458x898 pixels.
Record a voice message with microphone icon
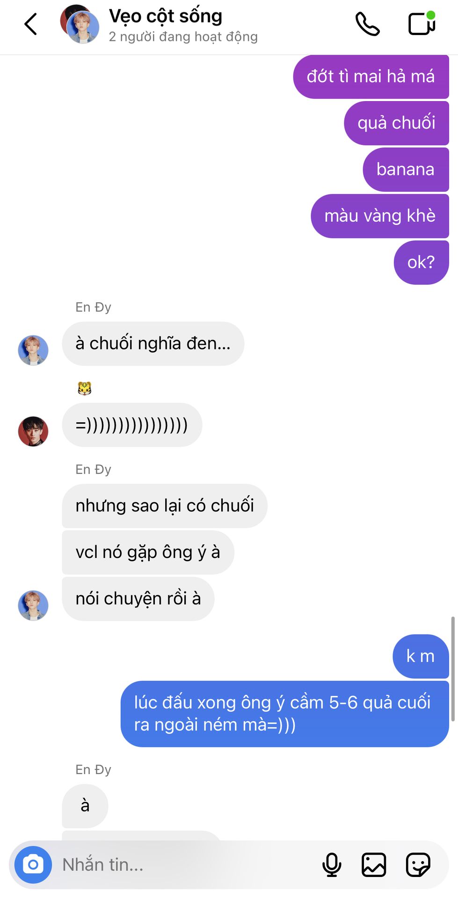pyautogui.click(x=332, y=865)
